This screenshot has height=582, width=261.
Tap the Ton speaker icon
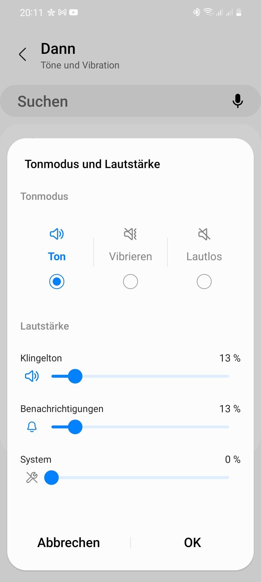[x=57, y=234]
